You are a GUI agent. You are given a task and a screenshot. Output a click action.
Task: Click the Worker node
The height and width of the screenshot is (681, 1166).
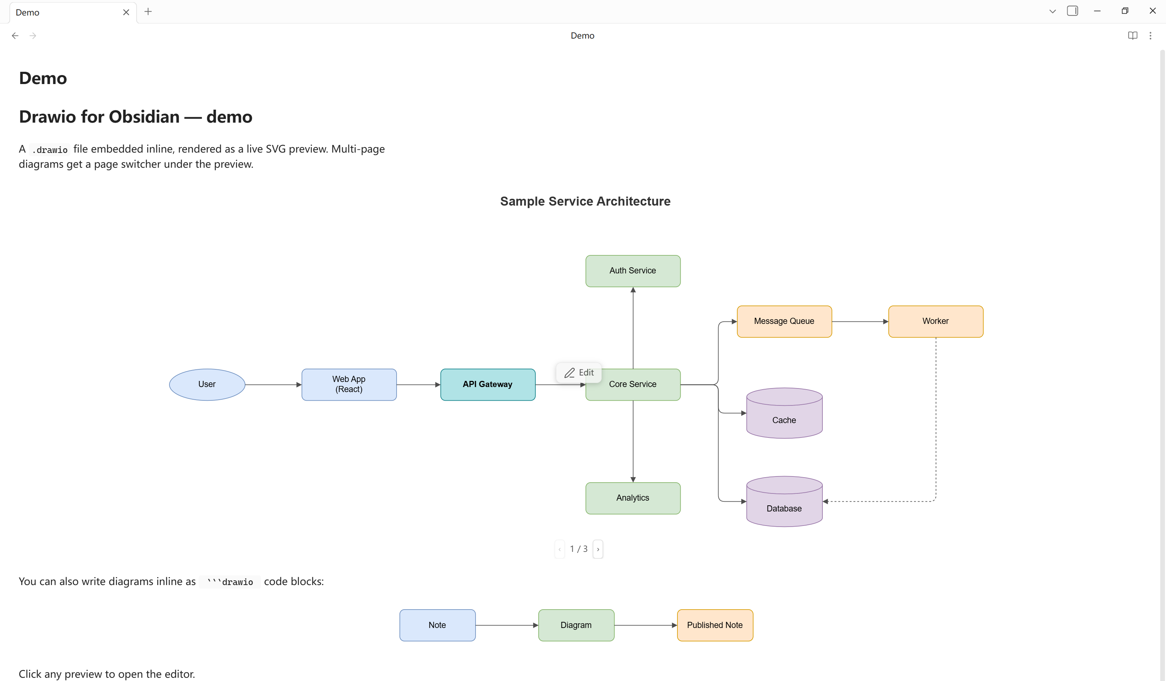(936, 321)
